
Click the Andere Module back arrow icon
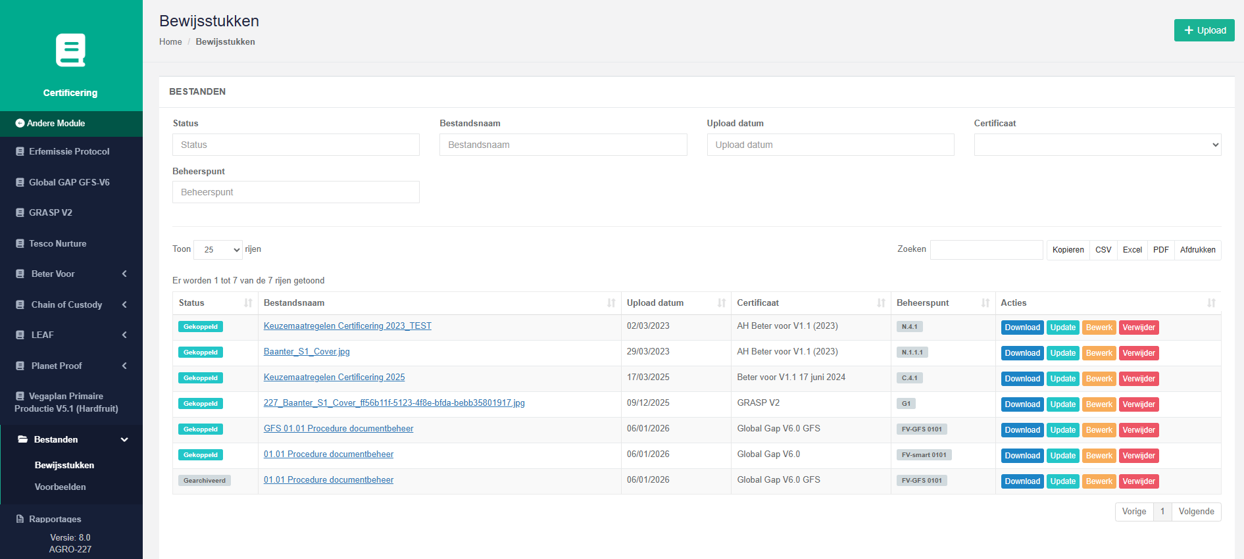[x=20, y=123]
